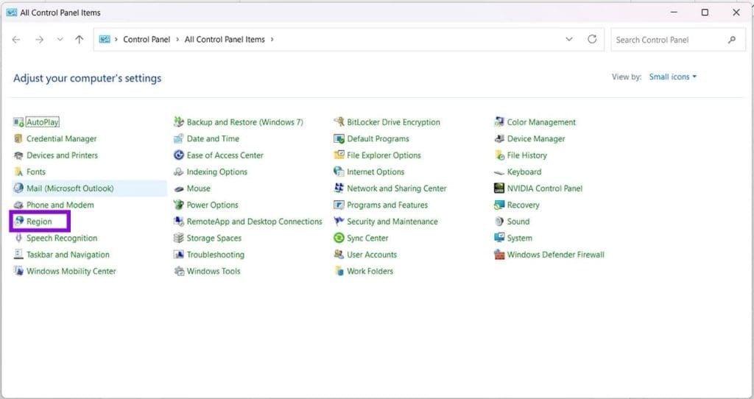Click the Ease of Access Center icon
Viewport: 754px width, 399px height.
point(179,155)
